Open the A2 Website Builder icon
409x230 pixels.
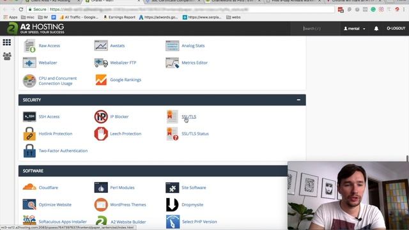(x=101, y=221)
